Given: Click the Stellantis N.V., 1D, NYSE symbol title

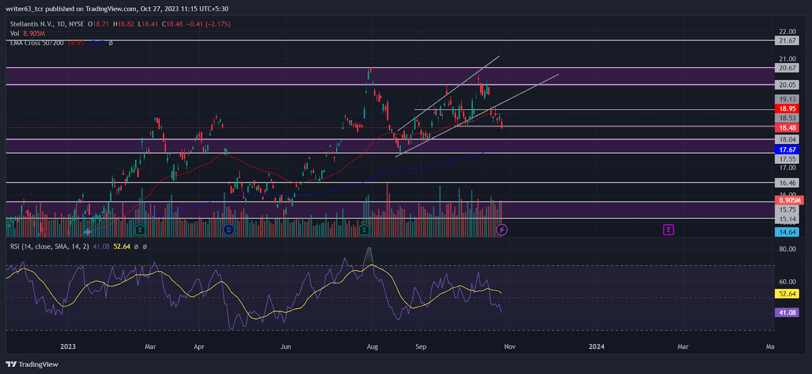Looking at the screenshot, I should click(x=47, y=24).
